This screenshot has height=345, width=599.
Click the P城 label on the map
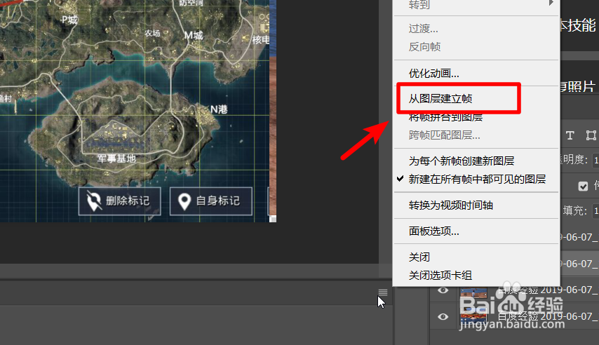click(69, 20)
